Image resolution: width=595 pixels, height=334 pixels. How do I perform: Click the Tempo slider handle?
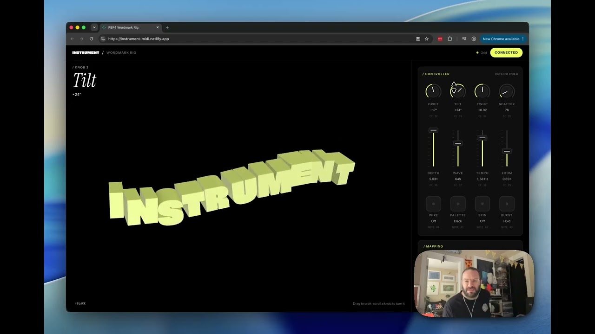coord(482,138)
